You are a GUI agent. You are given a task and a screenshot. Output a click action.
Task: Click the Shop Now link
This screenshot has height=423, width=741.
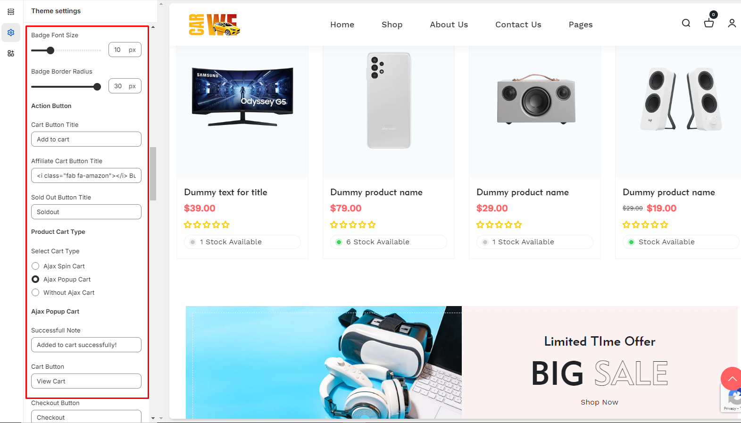coord(599,402)
